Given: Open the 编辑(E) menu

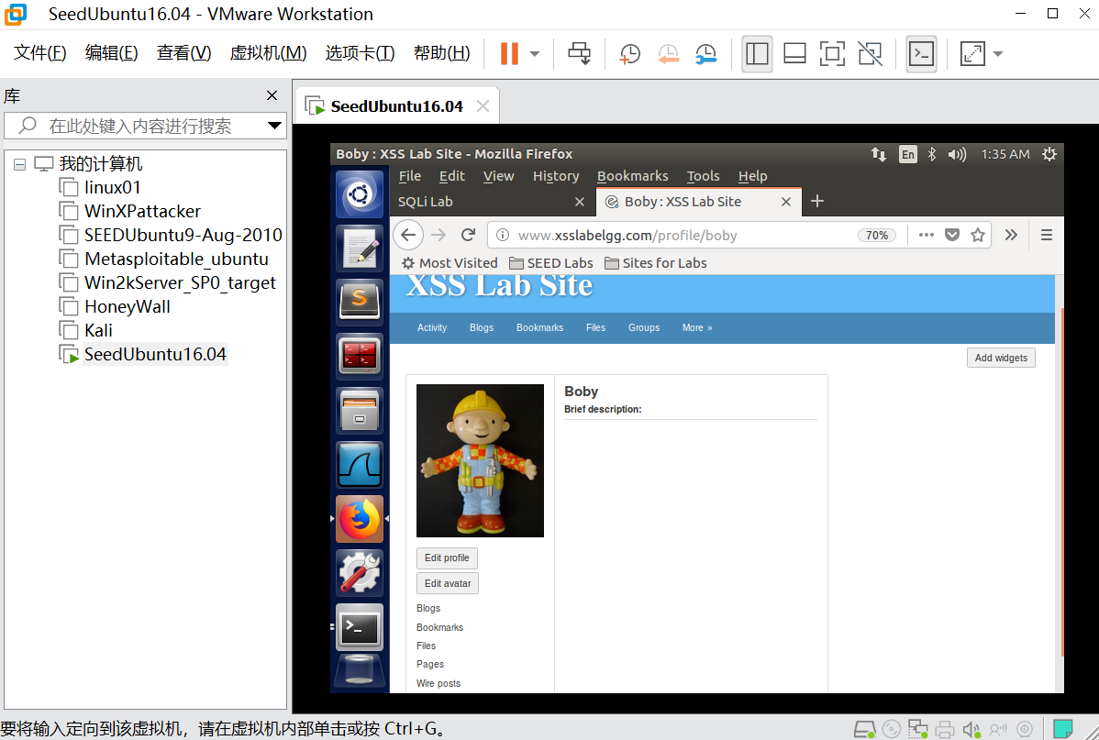Looking at the screenshot, I should coord(111,52).
